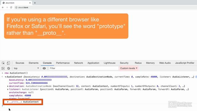Toggle the device toolbar icon
The height and width of the screenshot is (111, 197).
[8, 63]
